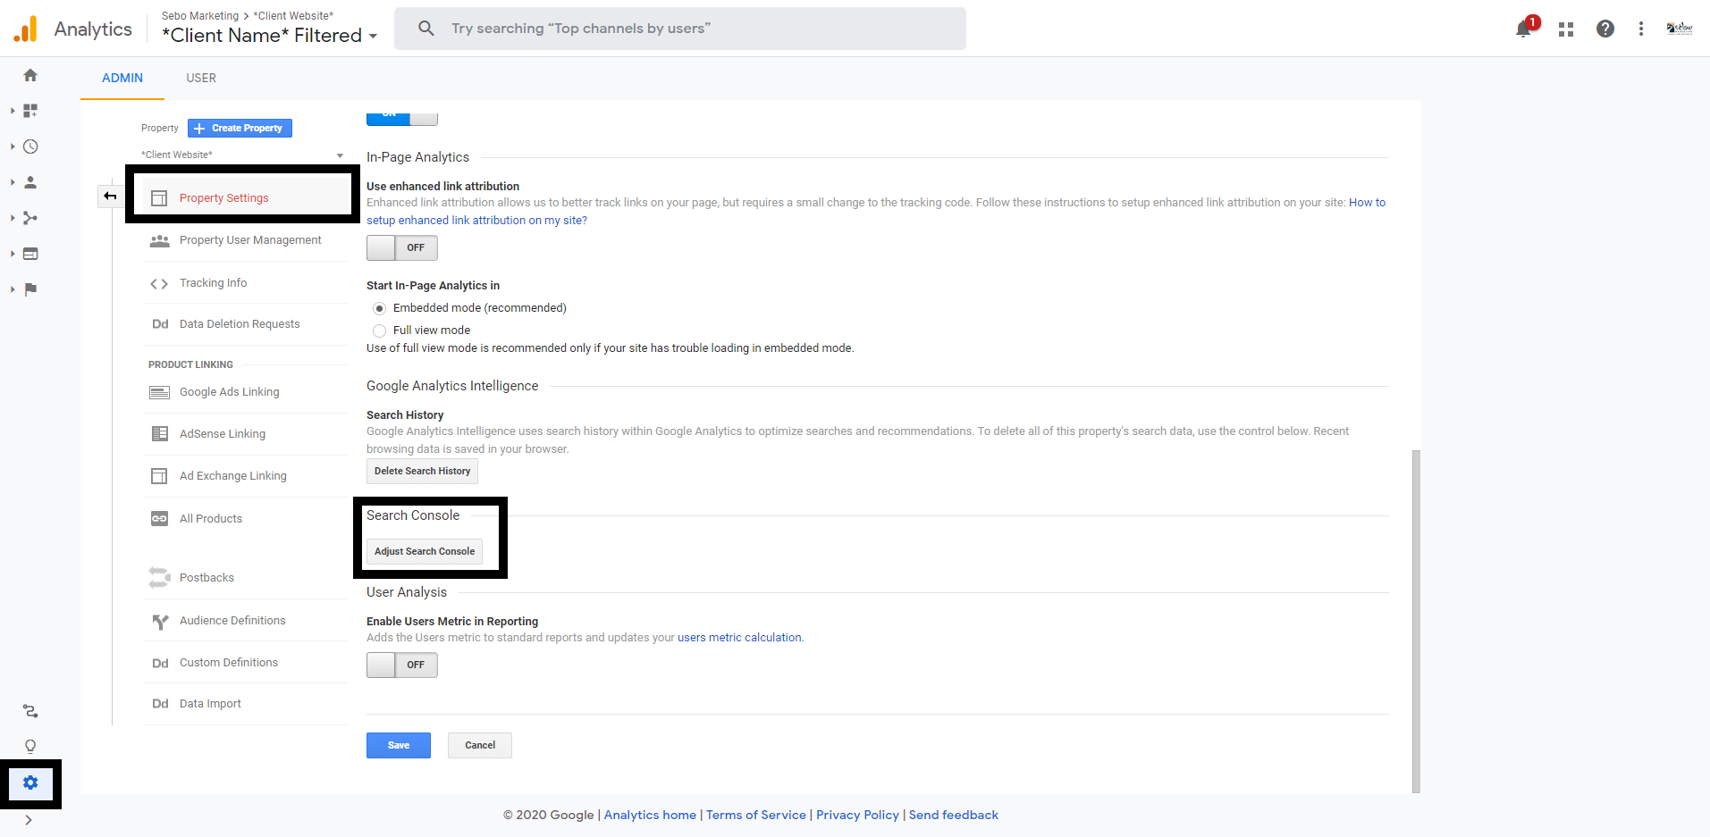The width and height of the screenshot is (1710, 837).
Task: Expand the Audience sidebar section arrow
Action: [13, 182]
